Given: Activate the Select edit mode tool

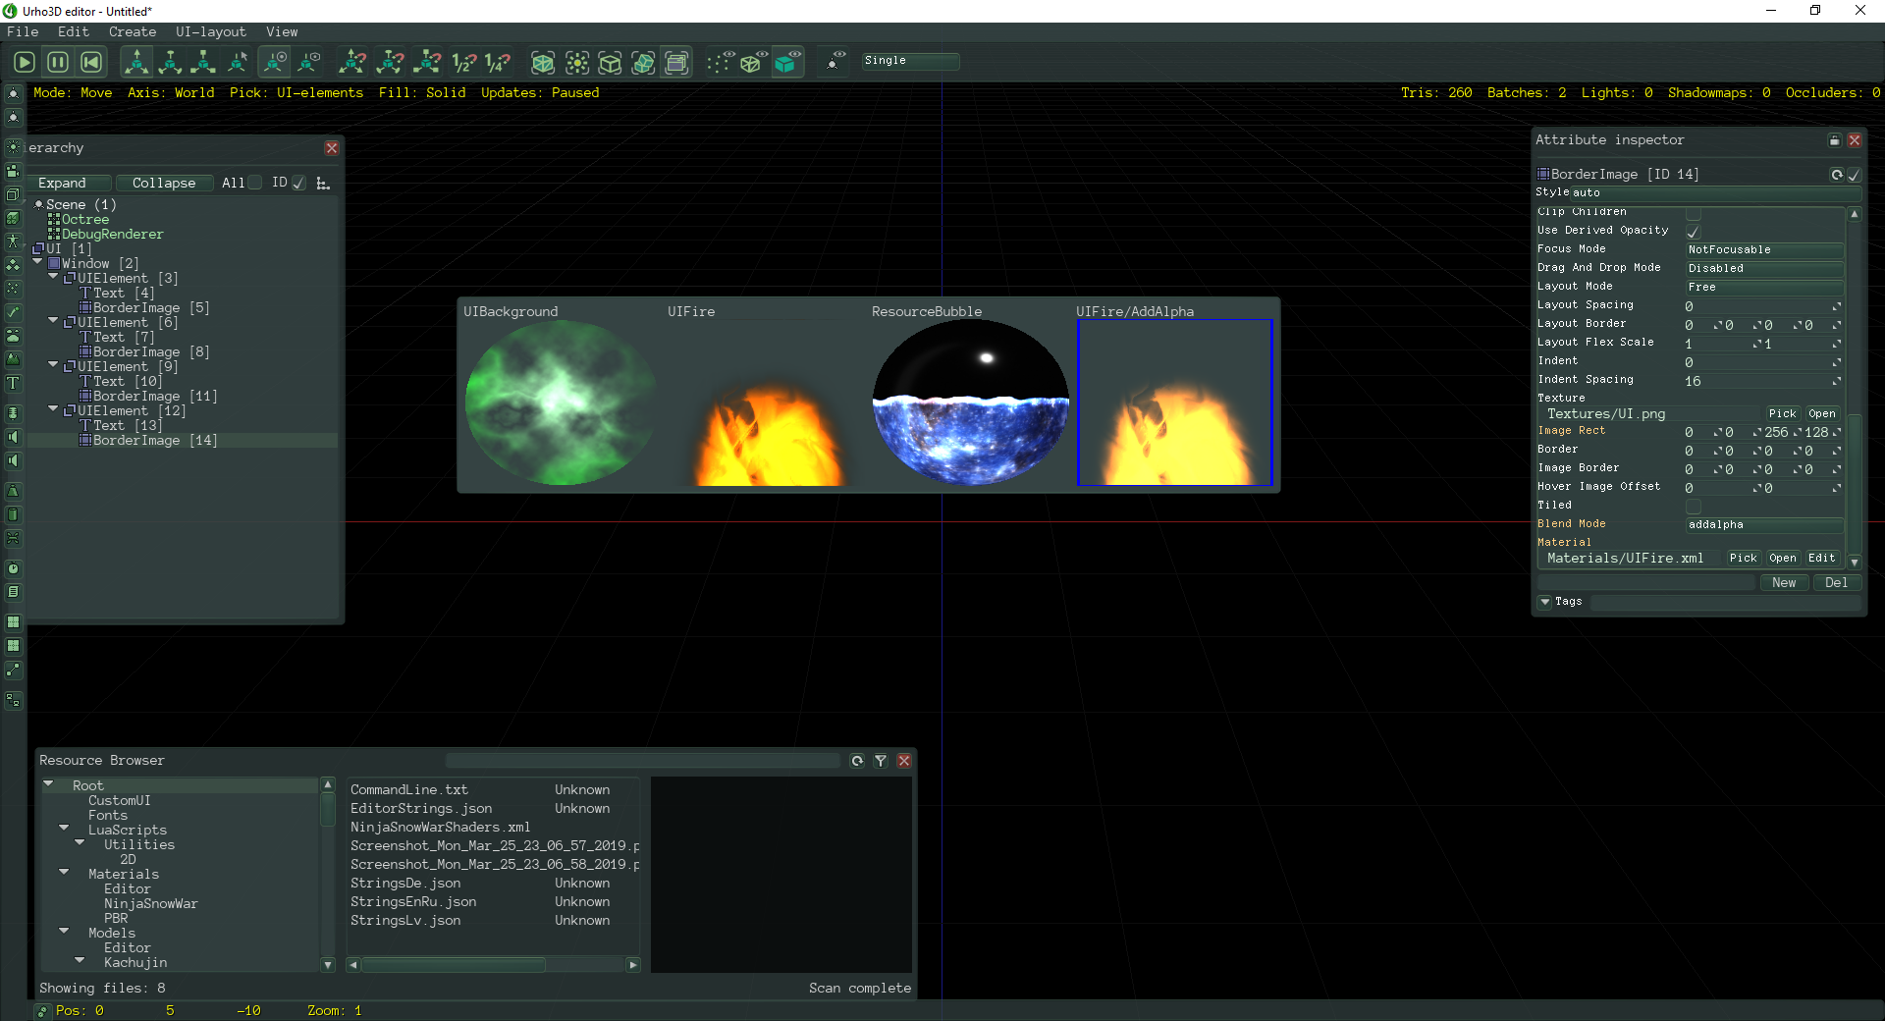Looking at the screenshot, I should coord(237,62).
